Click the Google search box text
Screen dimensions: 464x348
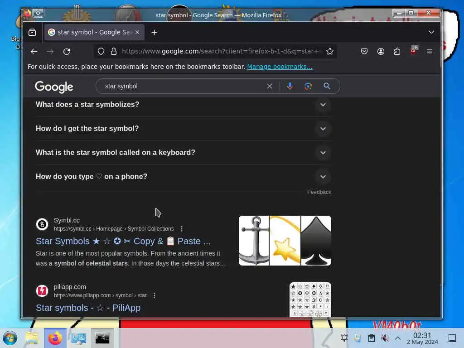(121, 86)
